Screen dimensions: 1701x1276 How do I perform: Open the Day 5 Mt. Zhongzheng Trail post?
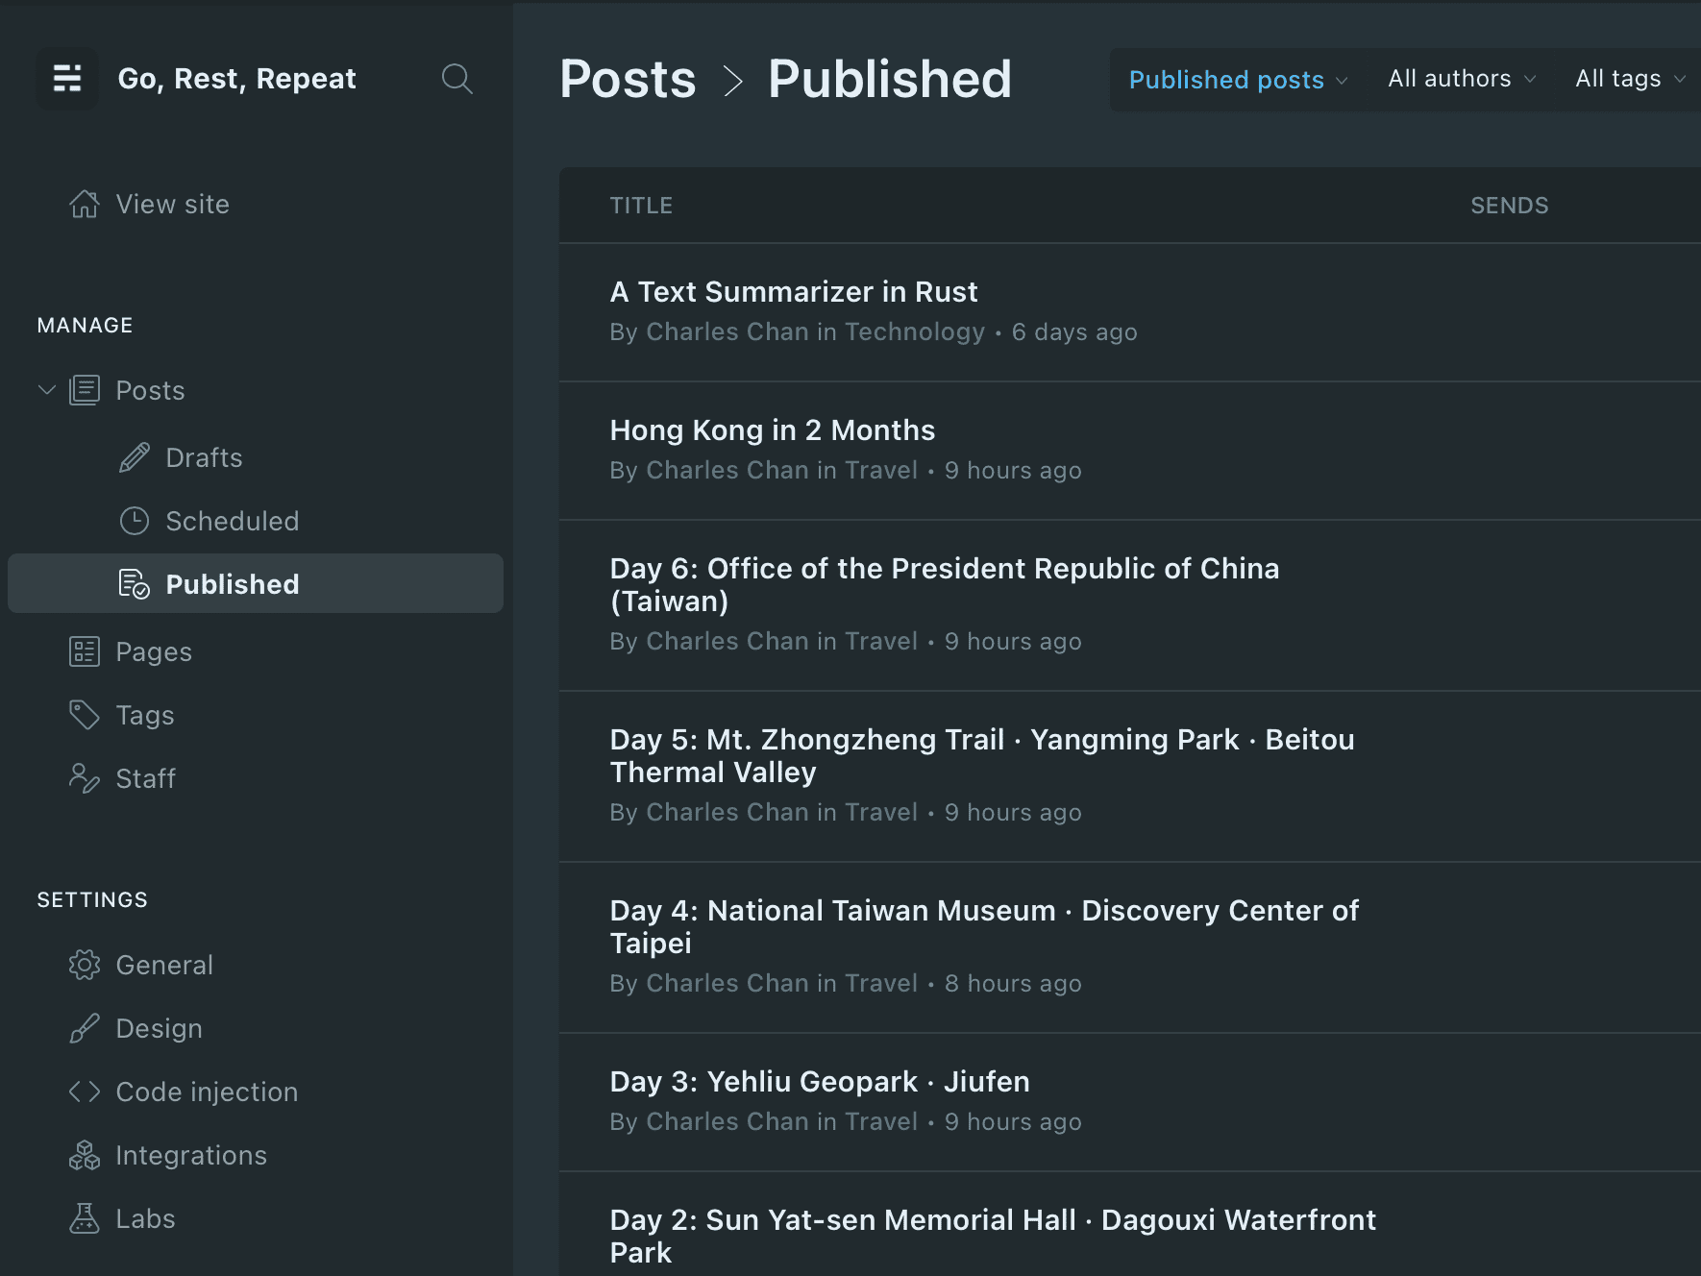point(982,755)
